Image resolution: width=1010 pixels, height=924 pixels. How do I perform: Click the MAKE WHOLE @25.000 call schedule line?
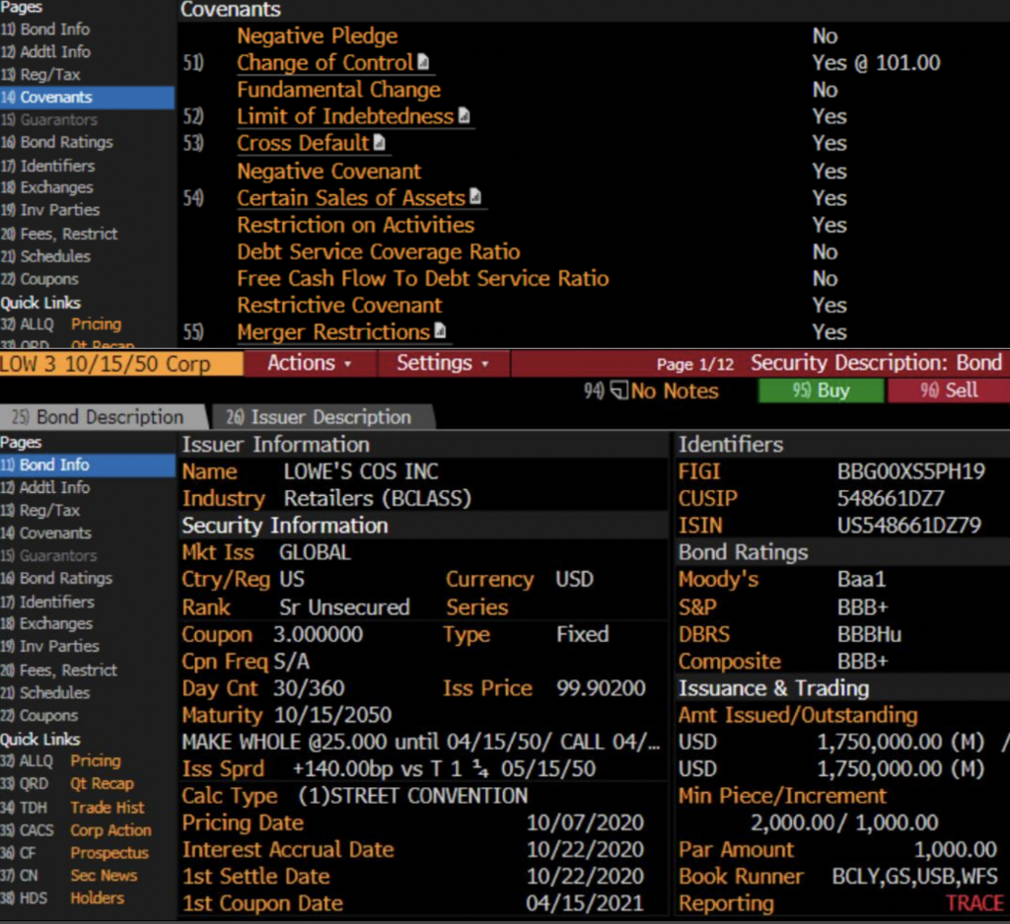click(x=421, y=742)
